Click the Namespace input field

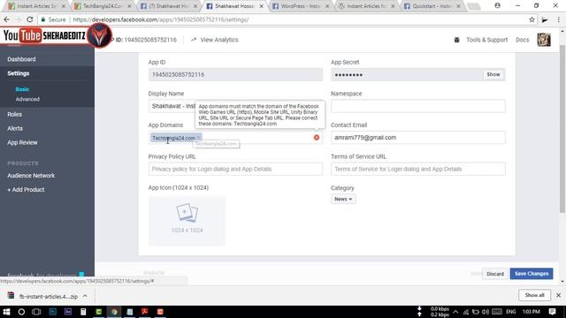[x=418, y=106]
